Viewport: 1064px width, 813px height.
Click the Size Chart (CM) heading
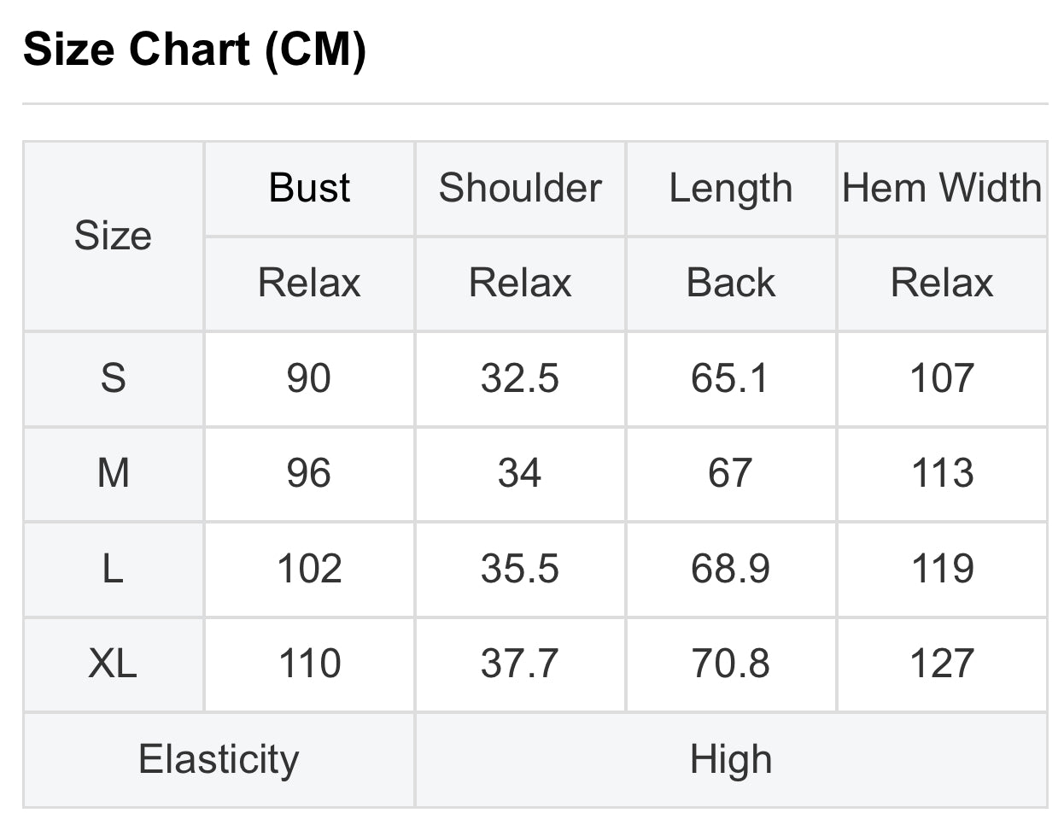click(x=195, y=50)
